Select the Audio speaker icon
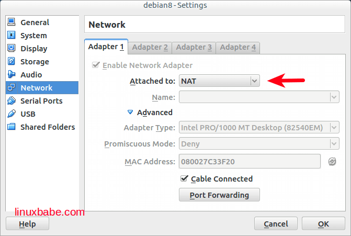 pyautogui.click(x=12, y=75)
